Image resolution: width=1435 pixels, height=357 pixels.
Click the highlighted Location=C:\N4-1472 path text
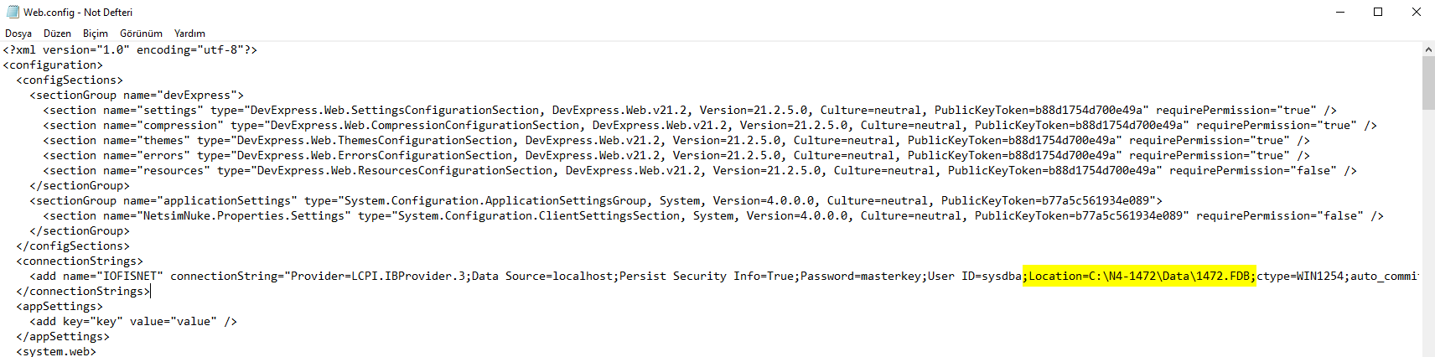click(x=1139, y=276)
